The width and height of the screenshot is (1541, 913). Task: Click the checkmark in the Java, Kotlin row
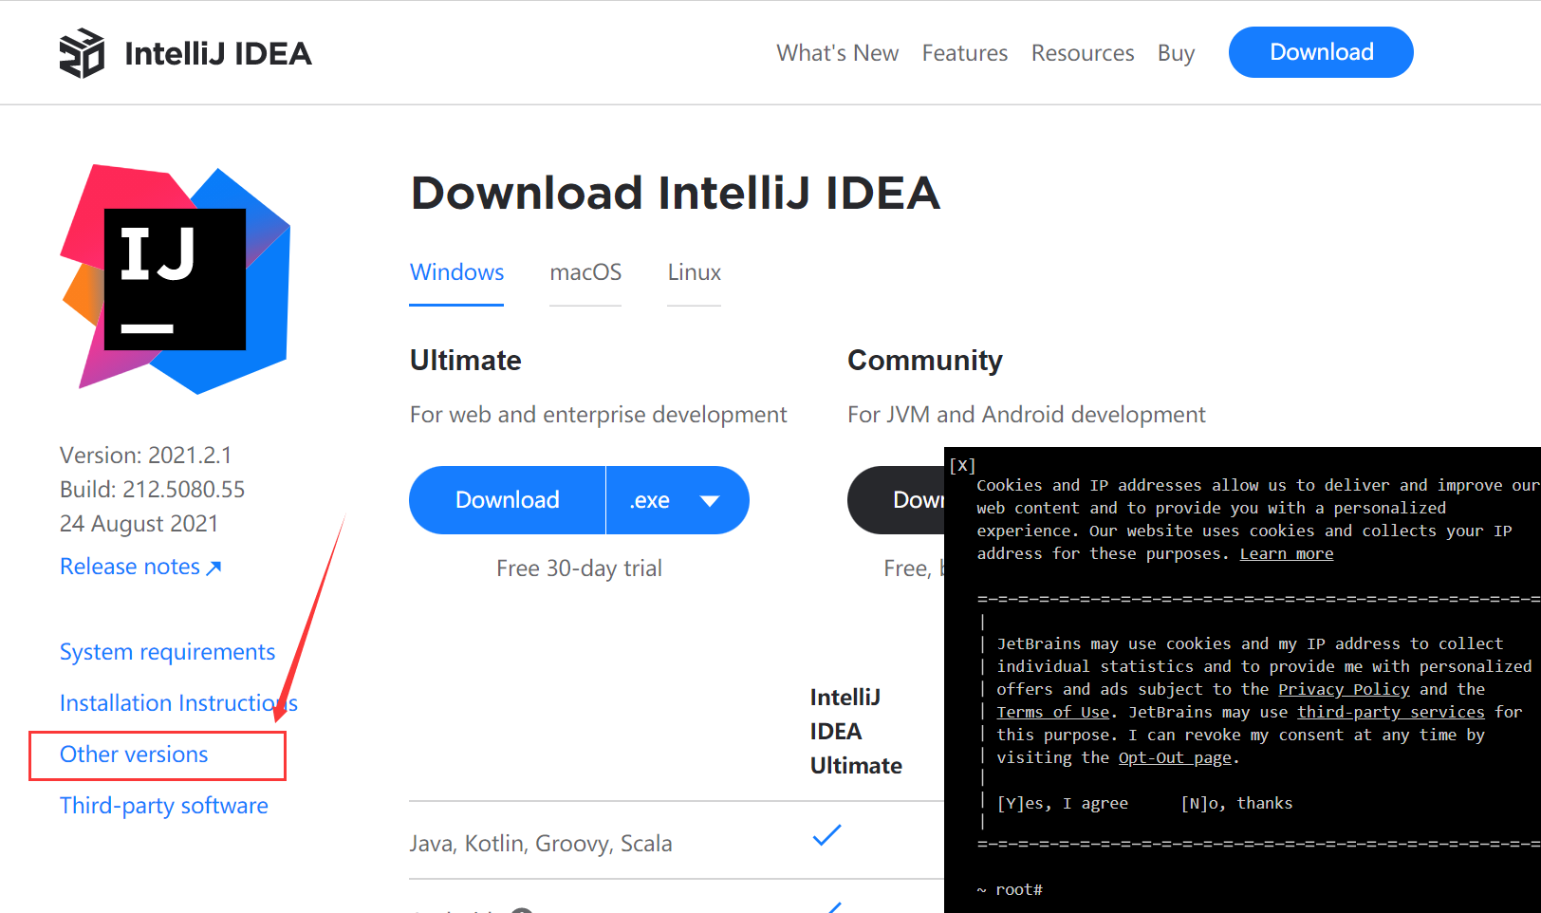pyautogui.click(x=826, y=835)
